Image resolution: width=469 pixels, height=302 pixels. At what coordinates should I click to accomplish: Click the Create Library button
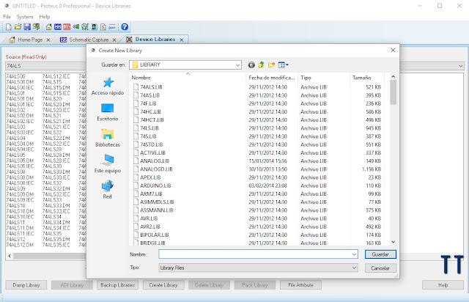(x=163, y=285)
